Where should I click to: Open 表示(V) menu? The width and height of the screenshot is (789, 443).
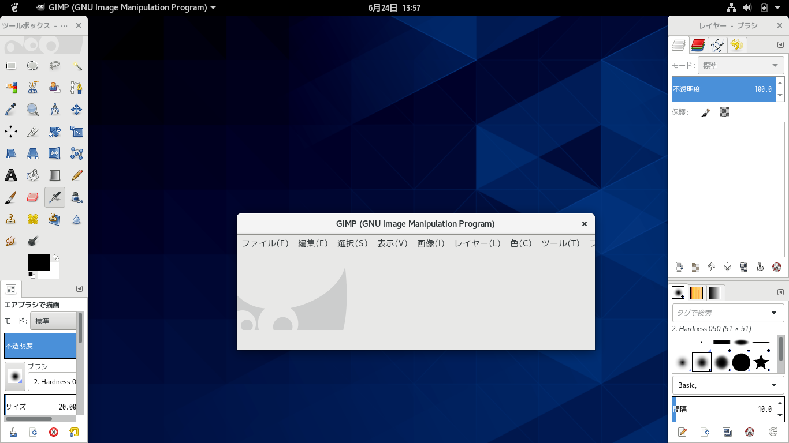click(392, 243)
